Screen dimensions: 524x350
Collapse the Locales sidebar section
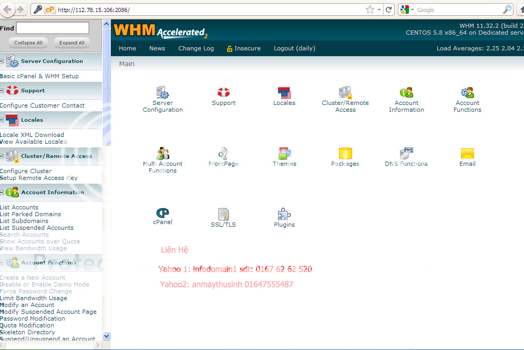click(2, 120)
